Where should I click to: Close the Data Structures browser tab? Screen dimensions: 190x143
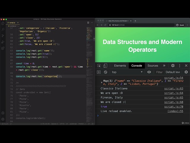click(131, 21)
